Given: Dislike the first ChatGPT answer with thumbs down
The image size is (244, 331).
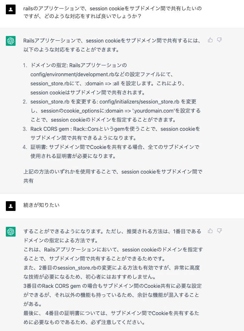Looking at the screenshot, I should click(x=219, y=40).
